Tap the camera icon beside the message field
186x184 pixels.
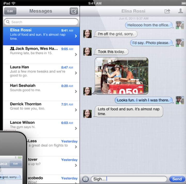[86, 179]
